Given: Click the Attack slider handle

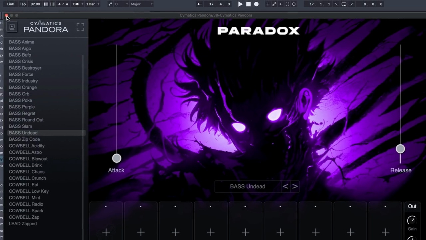Looking at the screenshot, I should pyautogui.click(x=116, y=158).
